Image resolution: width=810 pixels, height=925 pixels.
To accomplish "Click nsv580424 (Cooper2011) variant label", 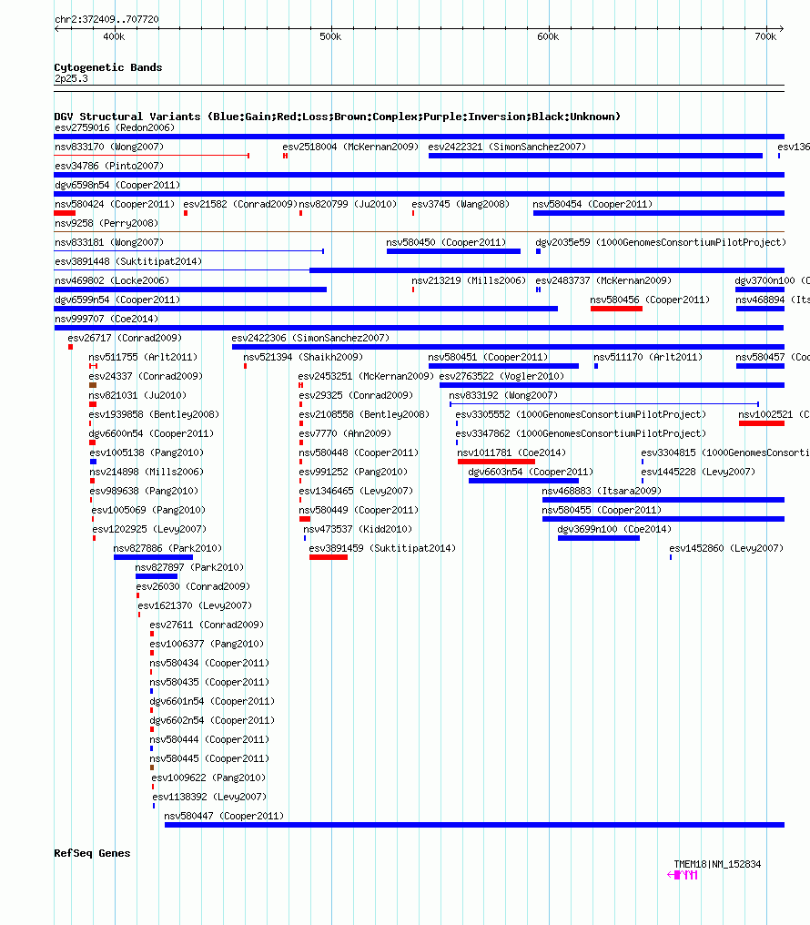I will click(x=115, y=205).
